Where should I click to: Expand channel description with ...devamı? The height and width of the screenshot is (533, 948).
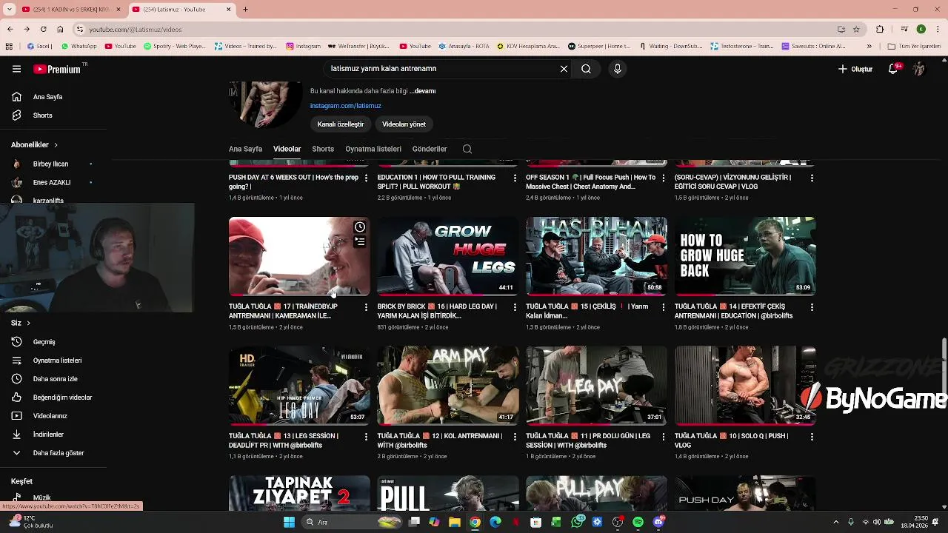point(423,91)
